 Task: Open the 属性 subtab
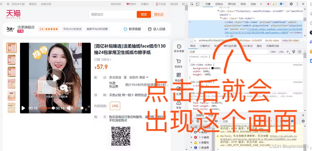pyautogui.click(x=259, y=46)
